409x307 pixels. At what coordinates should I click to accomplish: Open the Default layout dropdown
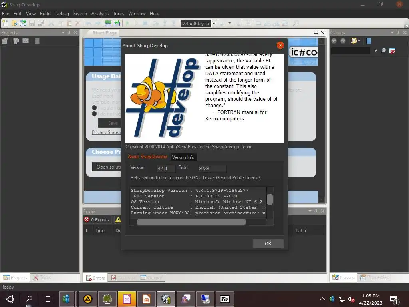(x=214, y=24)
